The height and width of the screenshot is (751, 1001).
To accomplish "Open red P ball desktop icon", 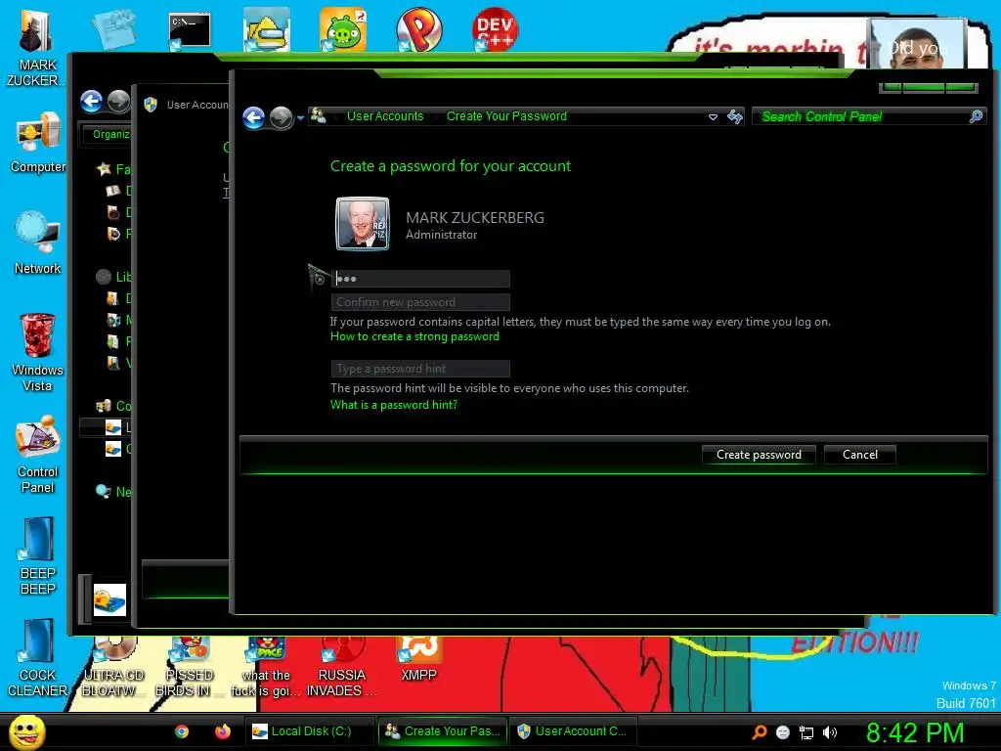I will (x=418, y=29).
